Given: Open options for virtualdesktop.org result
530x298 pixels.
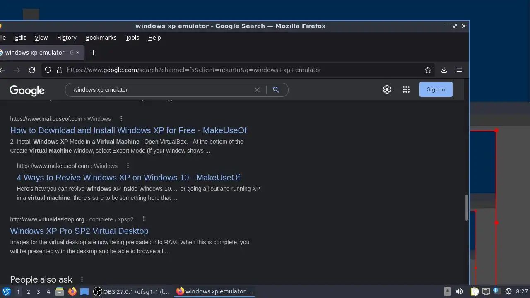Looking at the screenshot, I should click(144, 219).
